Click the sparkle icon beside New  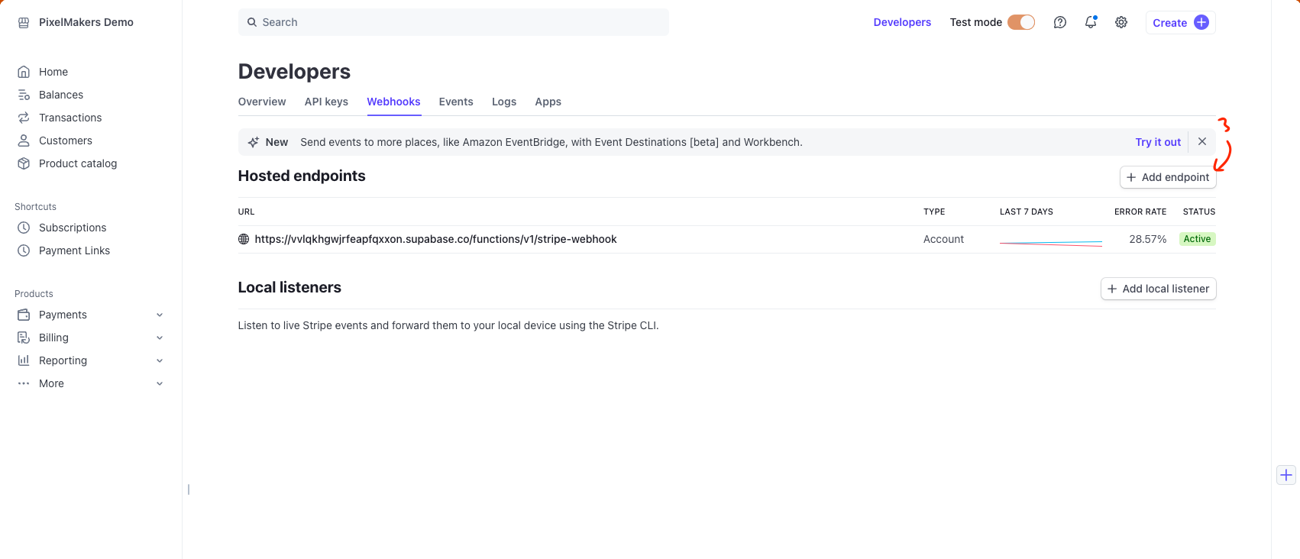coord(254,142)
